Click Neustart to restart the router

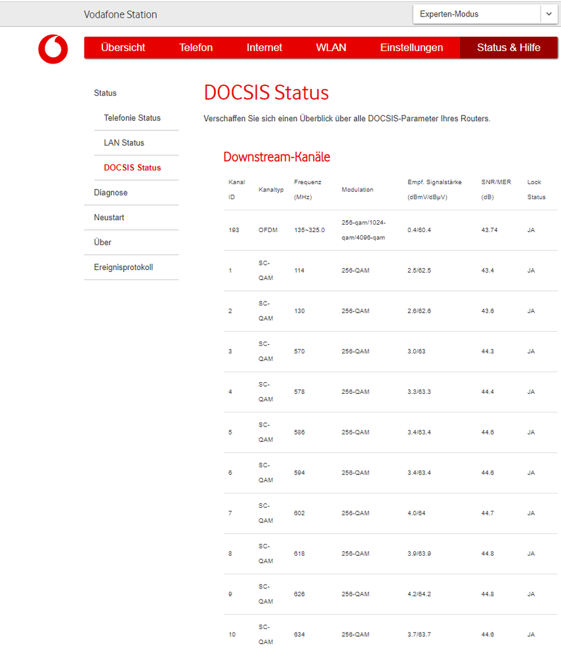tap(109, 218)
